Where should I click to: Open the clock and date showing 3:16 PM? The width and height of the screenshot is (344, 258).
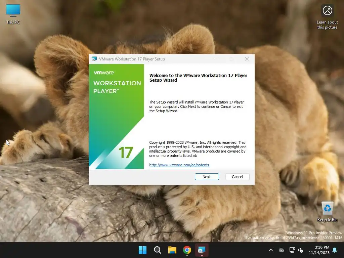point(319,250)
